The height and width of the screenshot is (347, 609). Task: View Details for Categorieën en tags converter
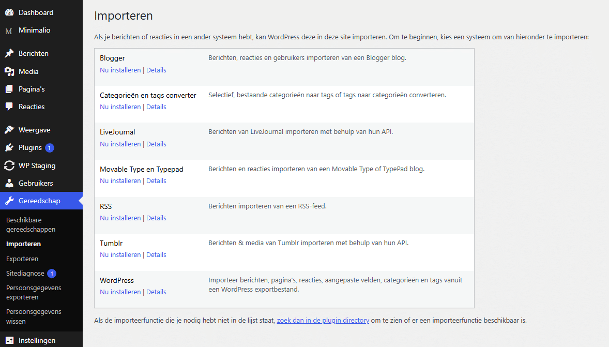point(156,107)
